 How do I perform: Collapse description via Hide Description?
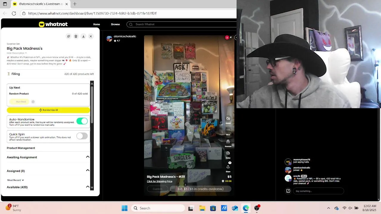(x=17, y=53)
